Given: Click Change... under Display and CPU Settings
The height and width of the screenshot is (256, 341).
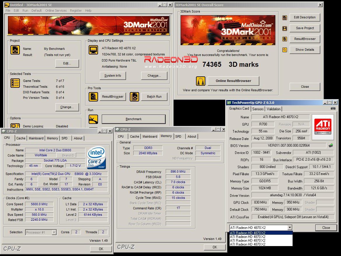Looking at the screenshot, I should 154,76.
